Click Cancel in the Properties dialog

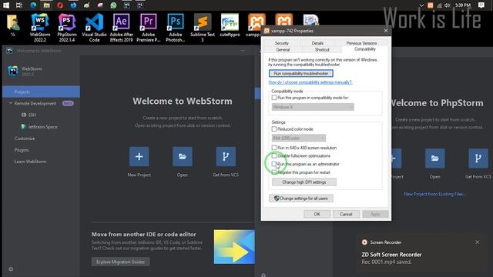point(346,214)
